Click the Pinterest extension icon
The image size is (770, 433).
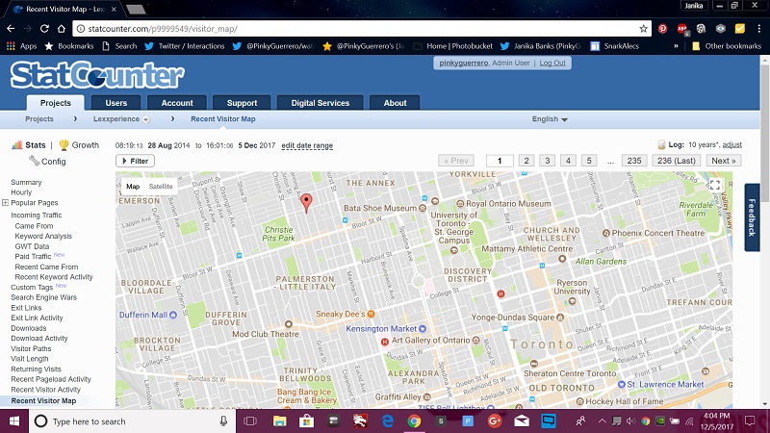[x=662, y=29]
